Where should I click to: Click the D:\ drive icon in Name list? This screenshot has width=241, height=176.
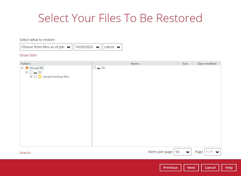click(x=99, y=68)
